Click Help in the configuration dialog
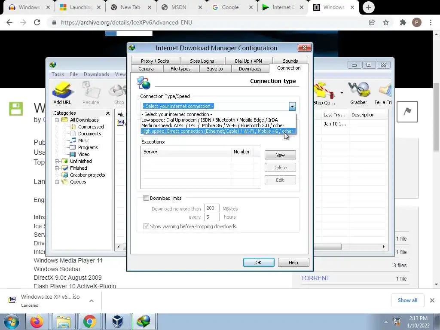Viewport: 440px width, 330px height. (293, 263)
